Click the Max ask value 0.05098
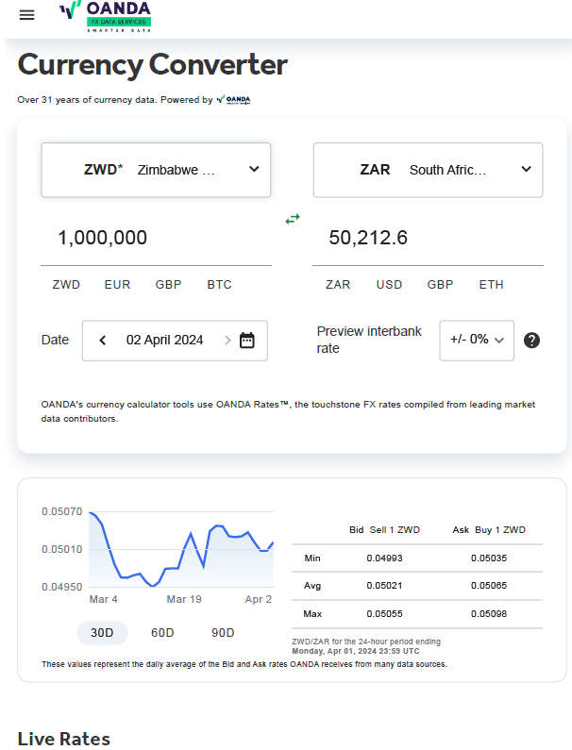This screenshot has height=750, width=572. (x=489, y=614)
